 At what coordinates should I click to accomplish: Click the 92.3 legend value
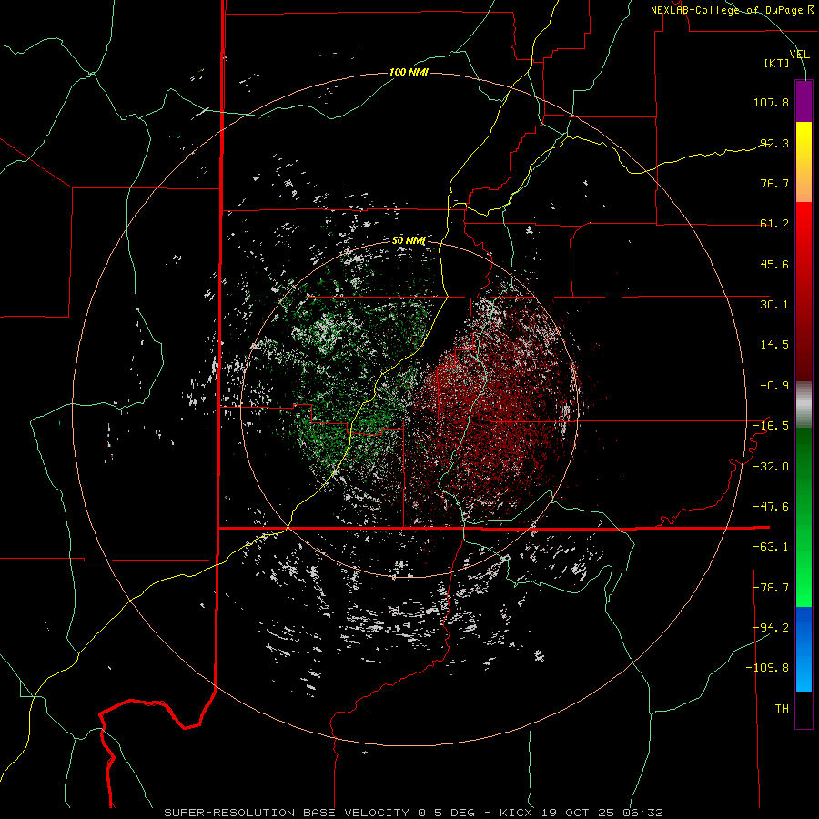tap(774, 143)
